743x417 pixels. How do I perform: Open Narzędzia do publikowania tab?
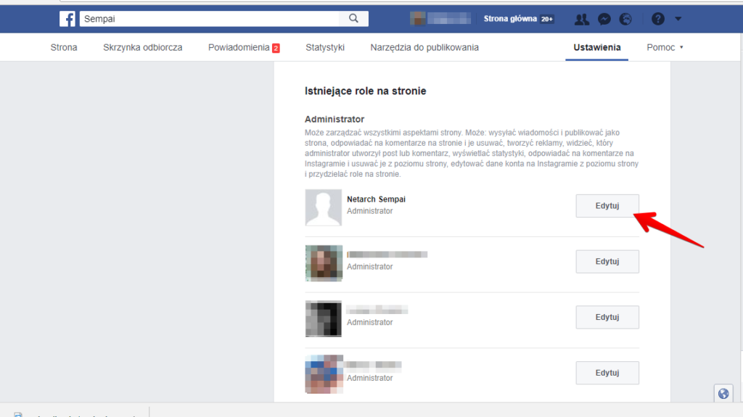(424, 47)
